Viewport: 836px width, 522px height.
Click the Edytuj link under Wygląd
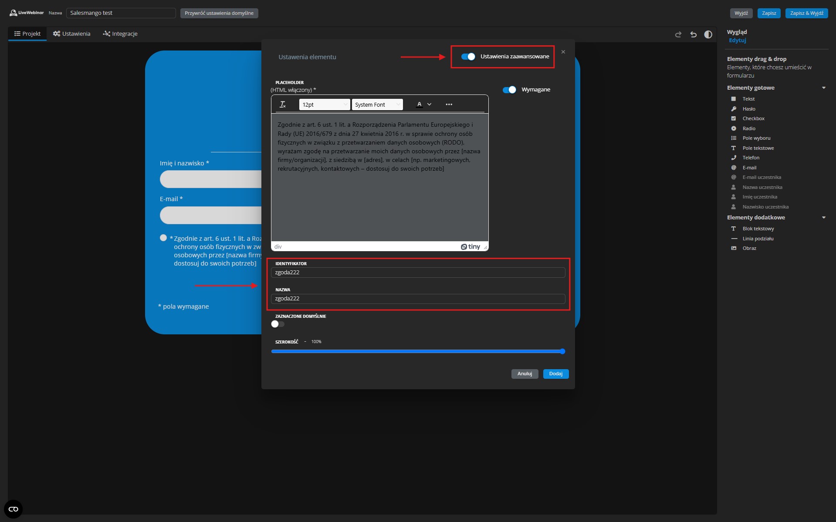pyautogui.click(x=737, y=40)
